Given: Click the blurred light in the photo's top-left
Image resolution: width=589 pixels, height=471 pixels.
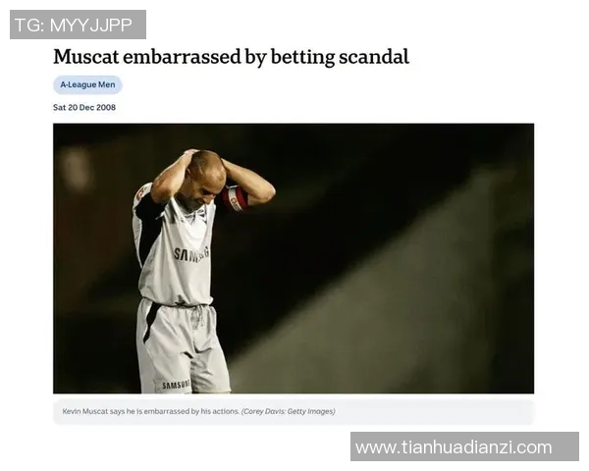Looking at the screenshot, I should [x=76, y=168].
